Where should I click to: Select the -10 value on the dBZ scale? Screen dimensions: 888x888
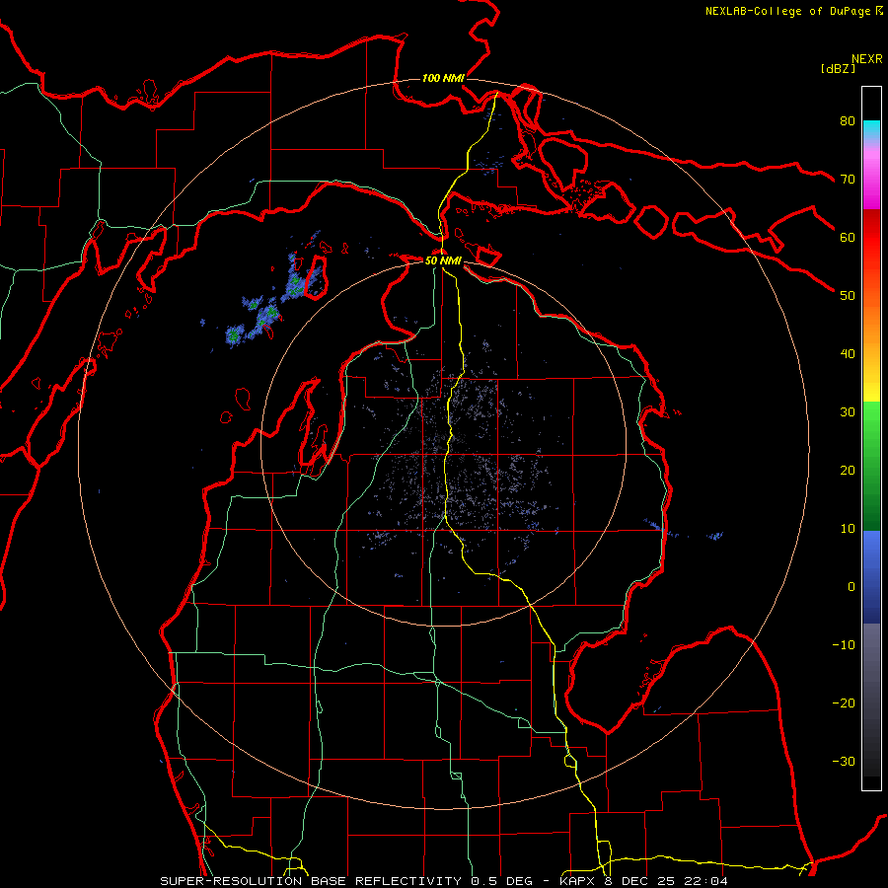(844, 644)
